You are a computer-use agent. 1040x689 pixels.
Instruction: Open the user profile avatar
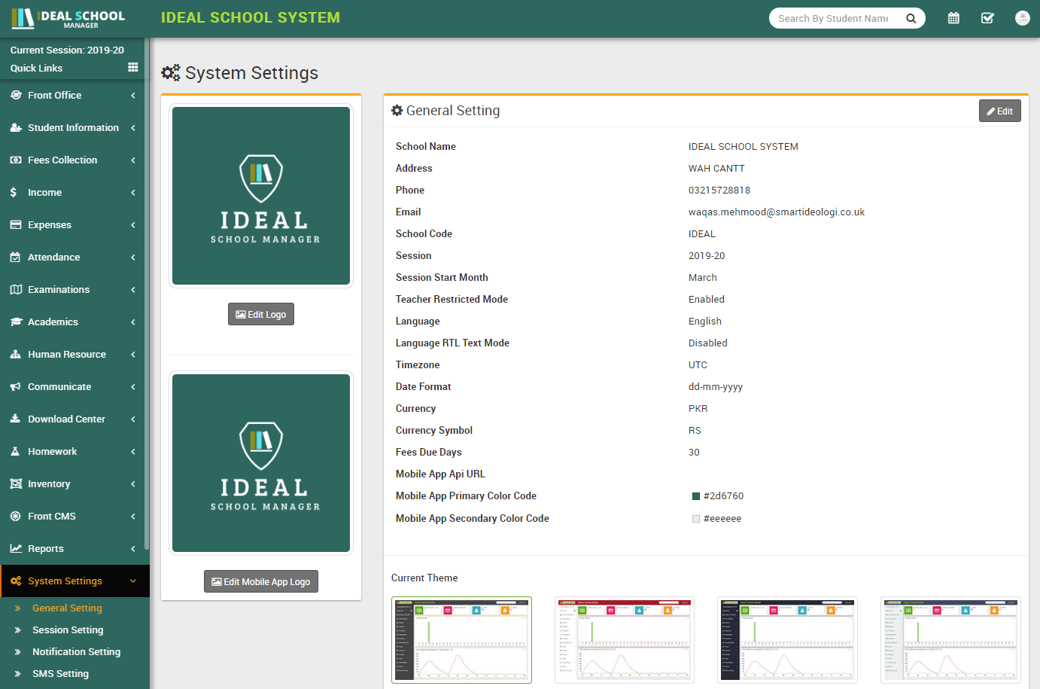coord(1022,18)
